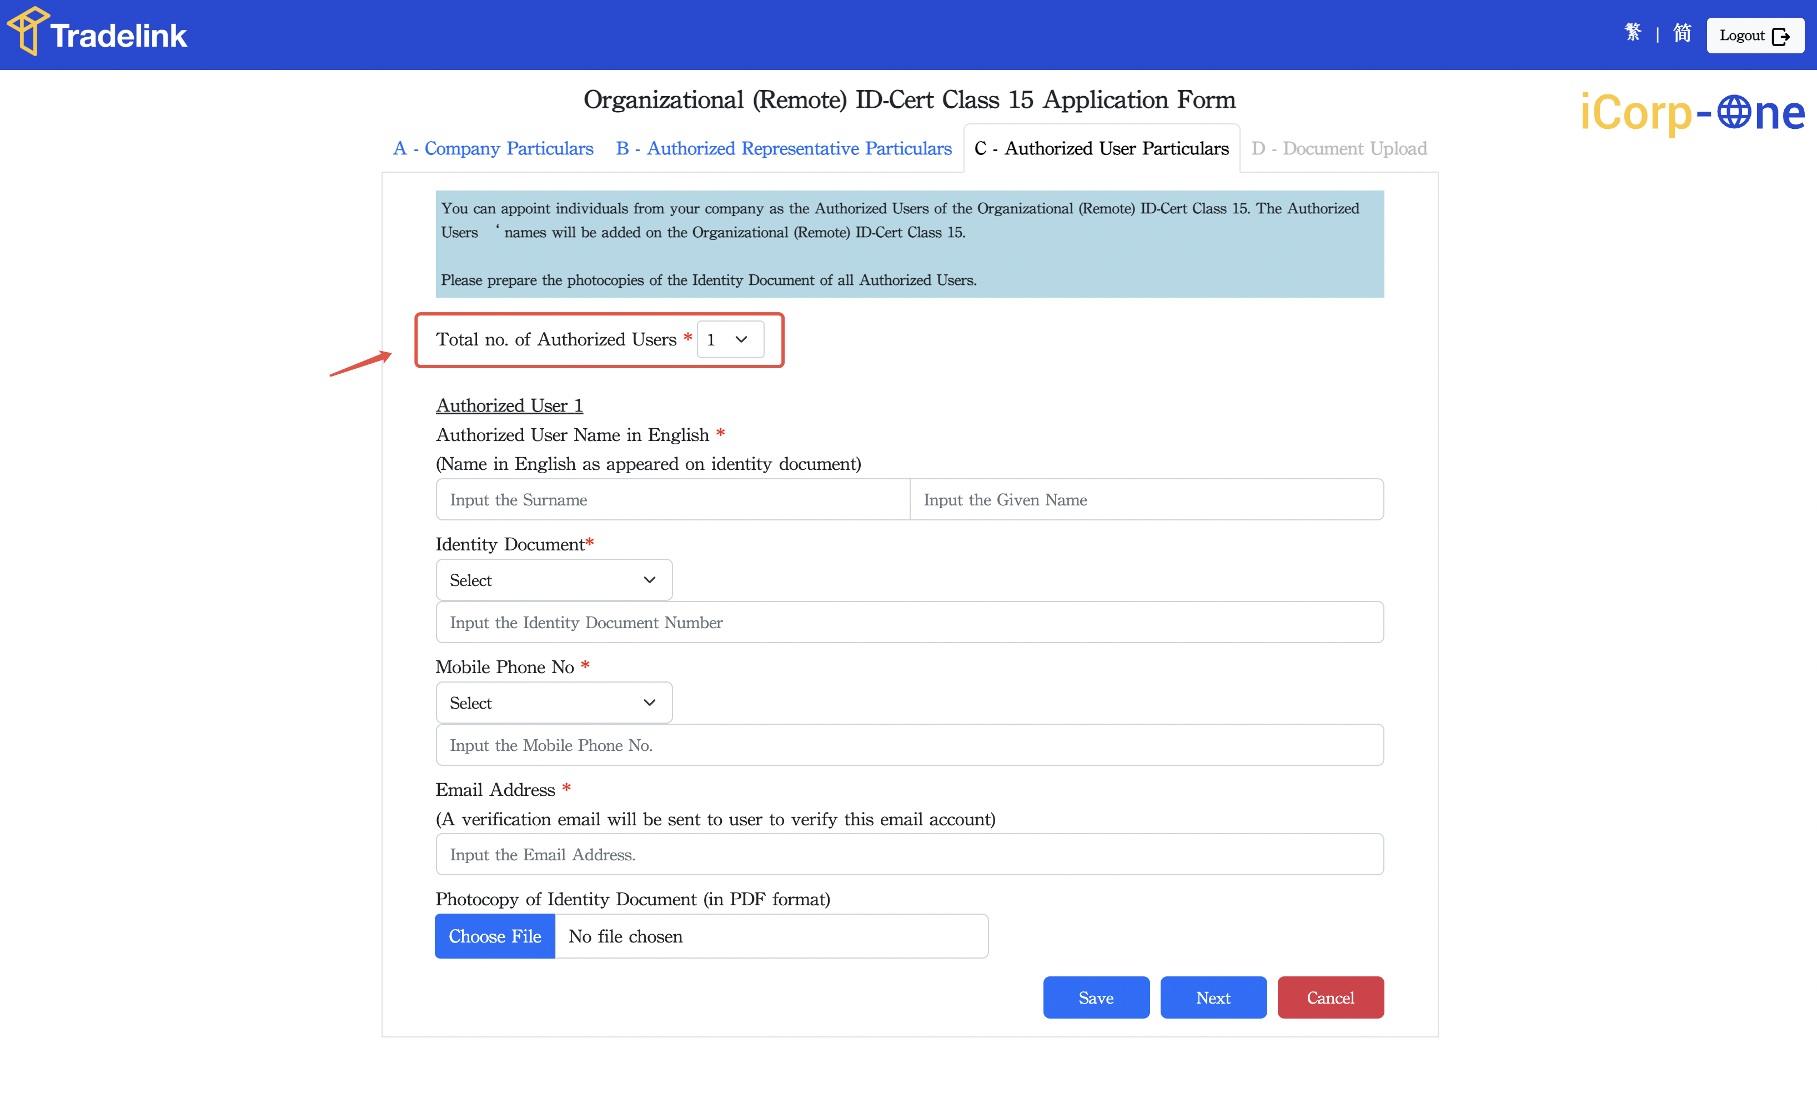
Task: Select C - Authorized User Particulars tab
Action: [x=1101, y=148]
